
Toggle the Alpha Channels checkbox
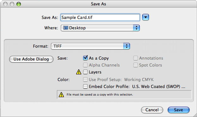(x=85, y=65)
